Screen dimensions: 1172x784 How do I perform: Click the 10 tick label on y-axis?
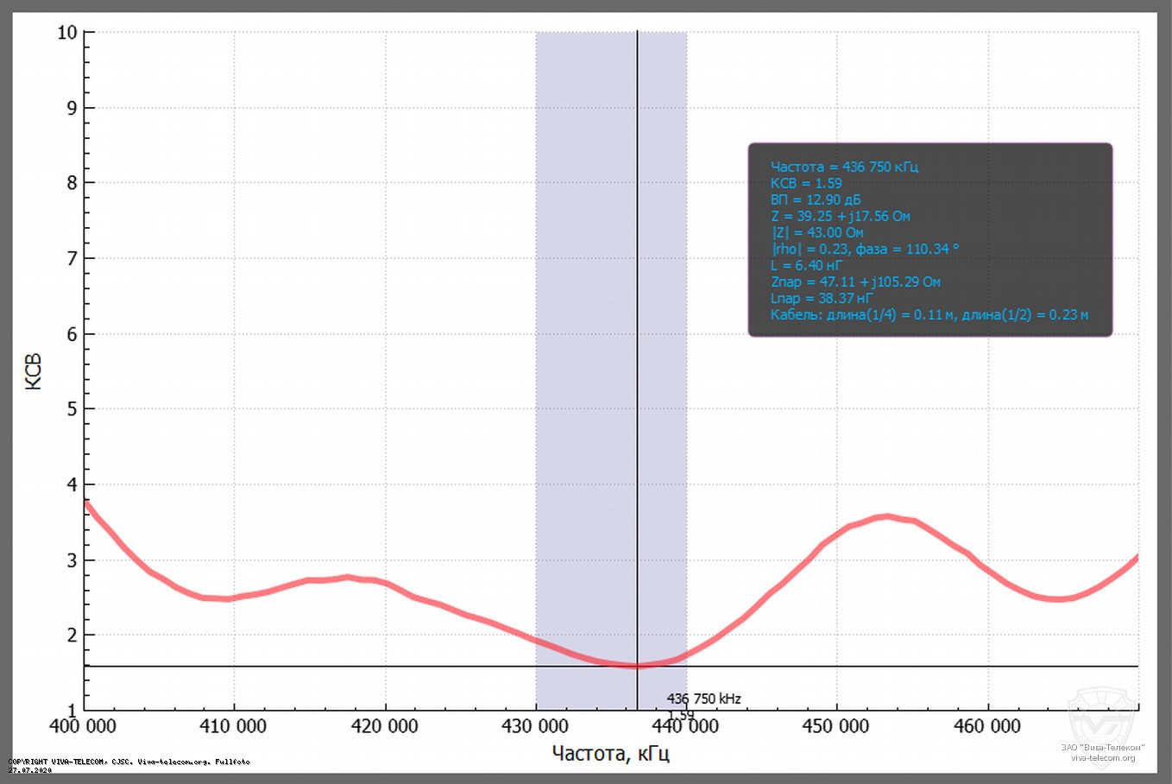point(66,33)
